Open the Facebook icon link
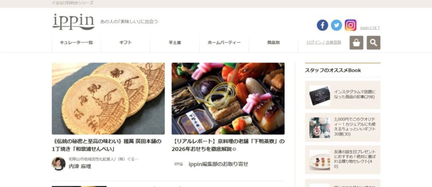The width and height of the screenshot is (432, 187). 322,25
